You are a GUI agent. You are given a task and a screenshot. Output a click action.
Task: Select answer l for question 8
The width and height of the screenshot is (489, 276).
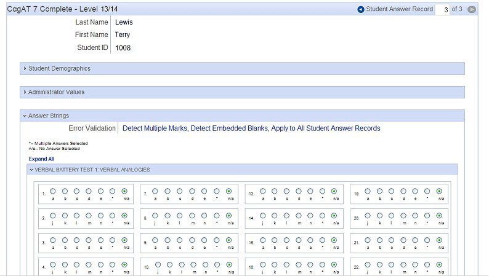180,216
